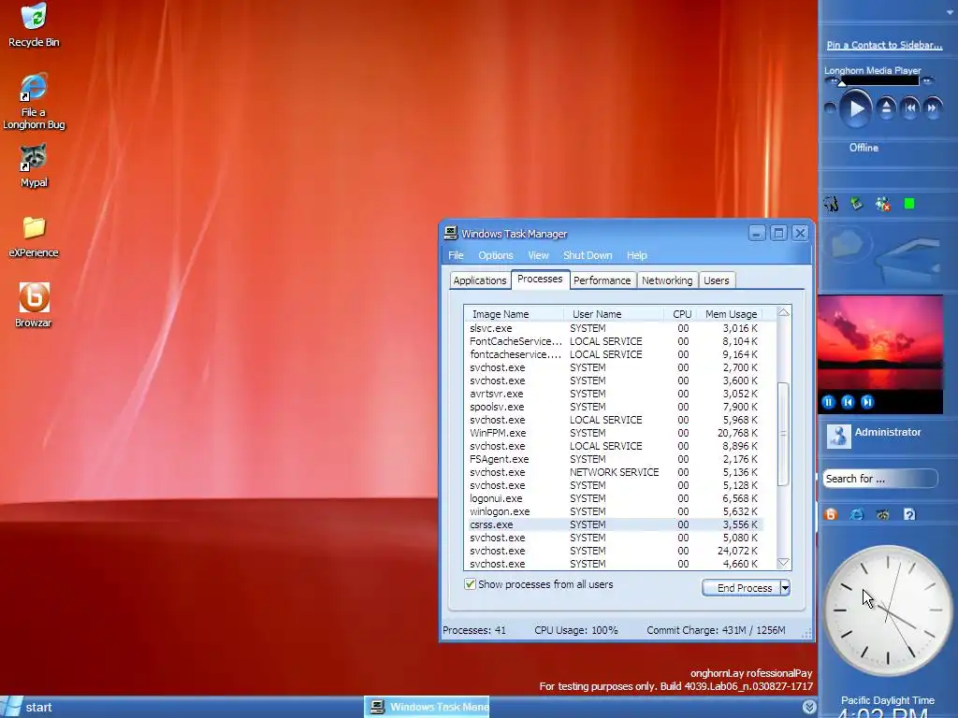Sort by Image Name column header

pos(515,314)
